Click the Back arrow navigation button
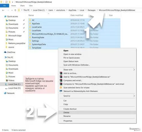The image size is (142, 132). coord(3,10)
